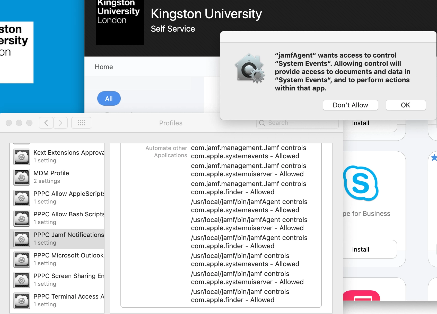Click Don't Allow in the jamfAgent dialog
The image size is (437, 314).
click(x=350, y=105)
